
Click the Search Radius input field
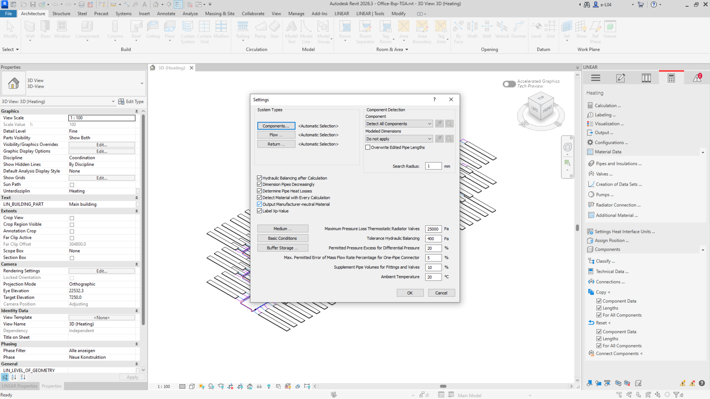pyautogui.click(x=433, y=166)
